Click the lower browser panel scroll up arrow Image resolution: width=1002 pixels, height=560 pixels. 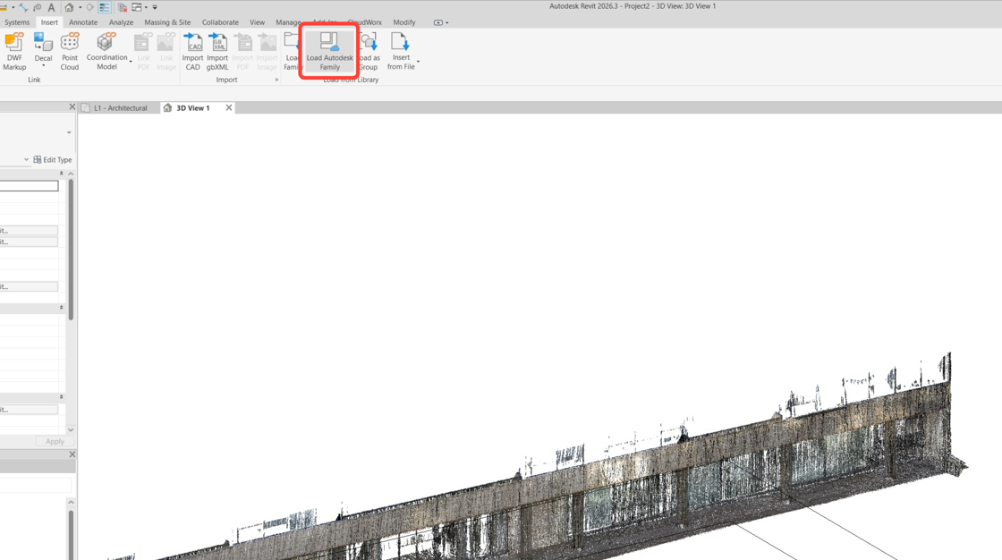point(71,502)
